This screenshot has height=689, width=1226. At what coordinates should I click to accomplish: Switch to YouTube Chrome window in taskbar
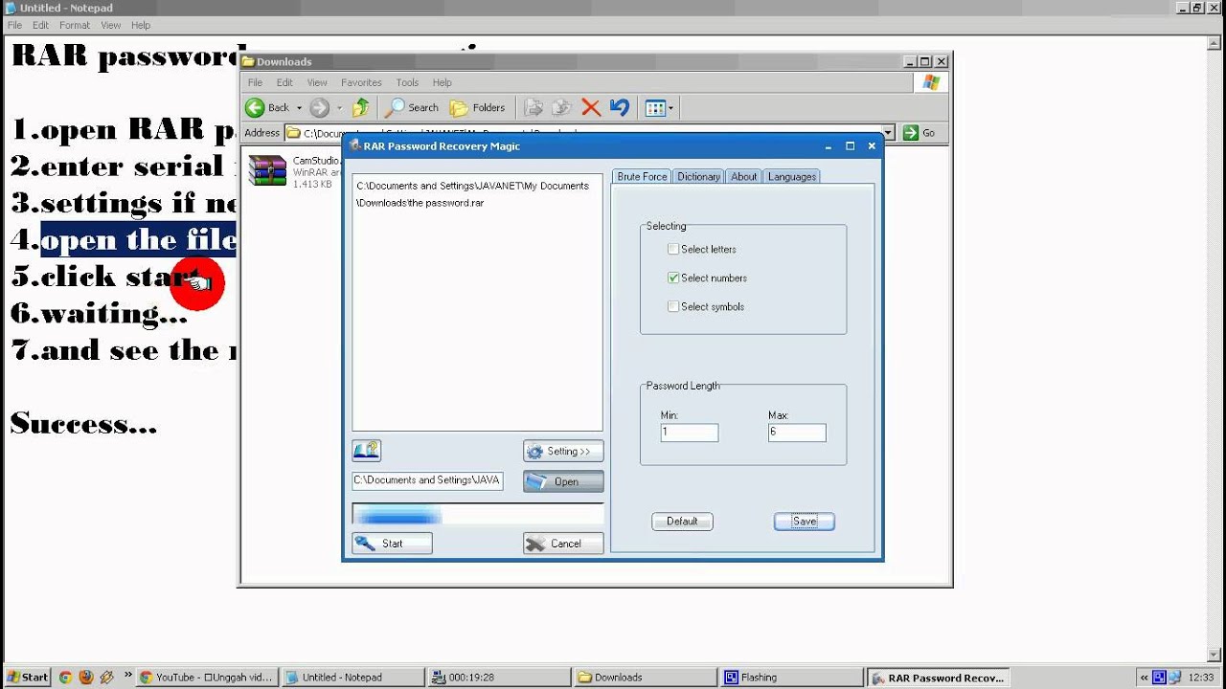point(206,677)
